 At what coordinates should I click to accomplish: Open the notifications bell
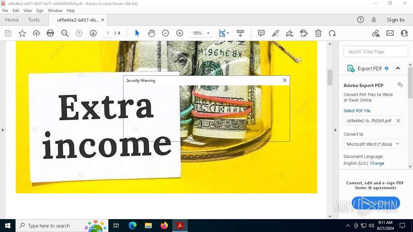tap(374, 20)
